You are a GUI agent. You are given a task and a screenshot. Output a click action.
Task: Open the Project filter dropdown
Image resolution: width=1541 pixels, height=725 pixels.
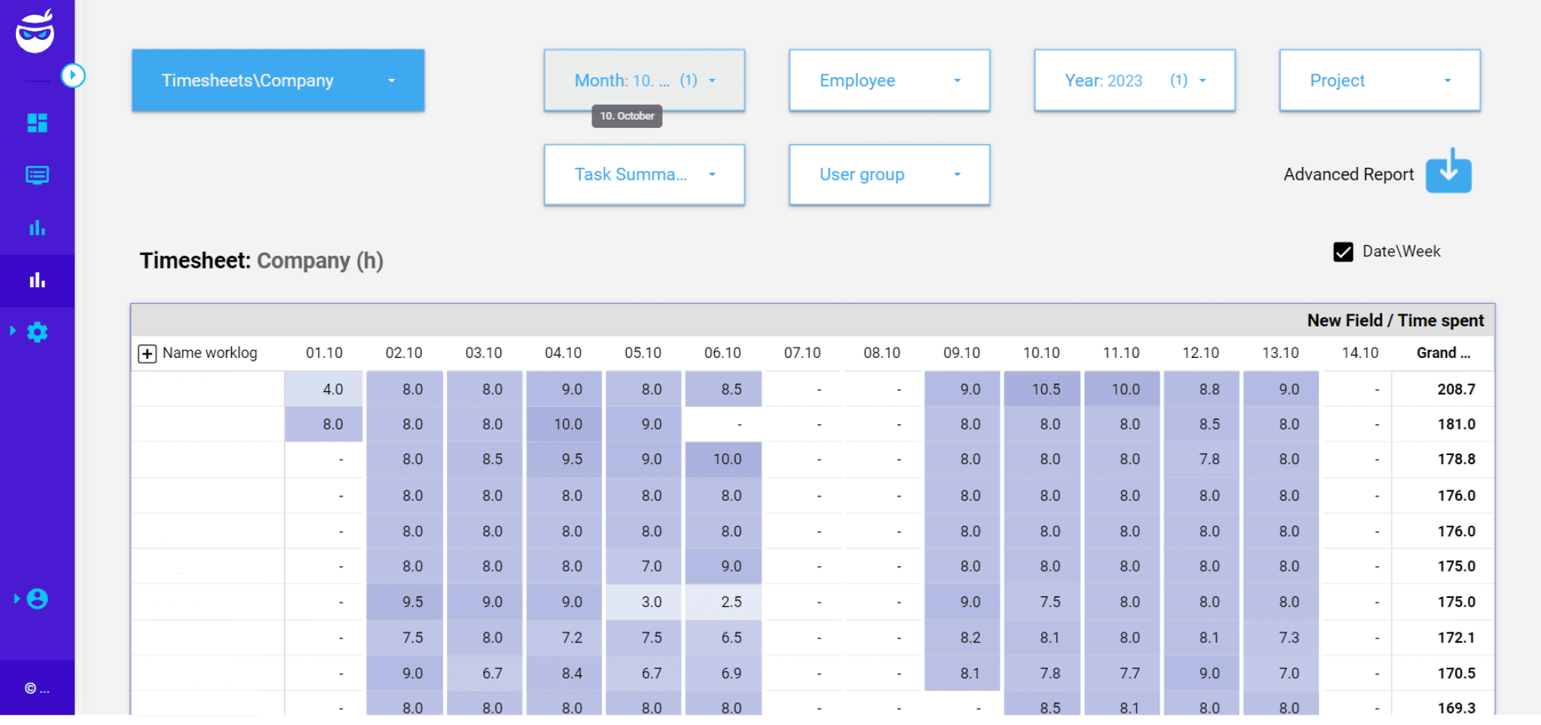1379,80
